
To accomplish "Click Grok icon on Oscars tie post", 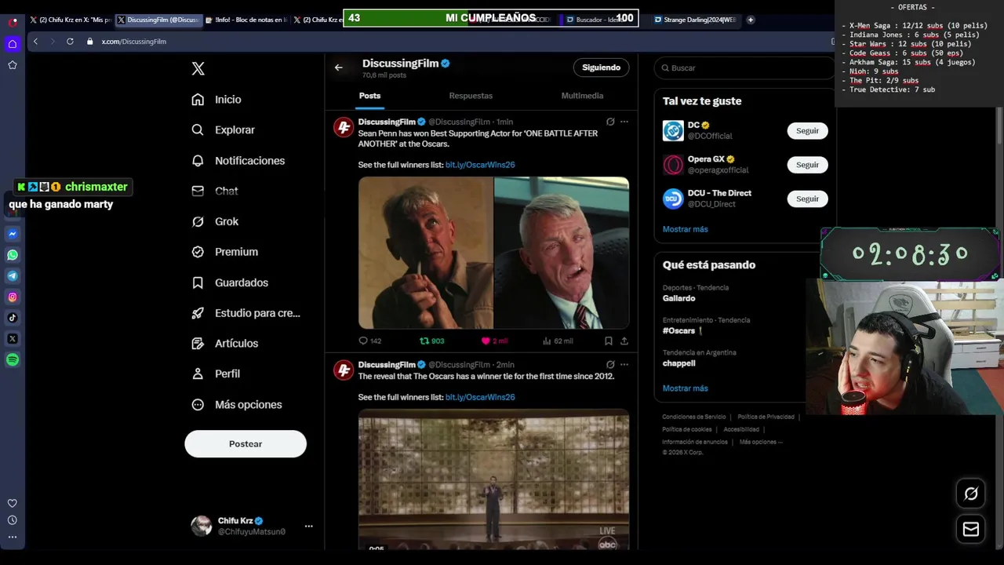I will (610, 365).
